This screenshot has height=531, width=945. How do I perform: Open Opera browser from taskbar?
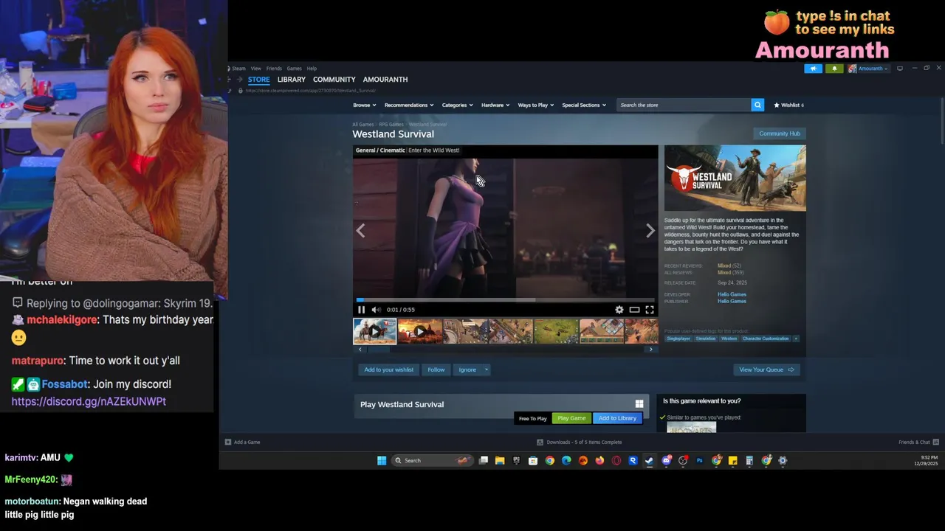(x=616, y=460)
